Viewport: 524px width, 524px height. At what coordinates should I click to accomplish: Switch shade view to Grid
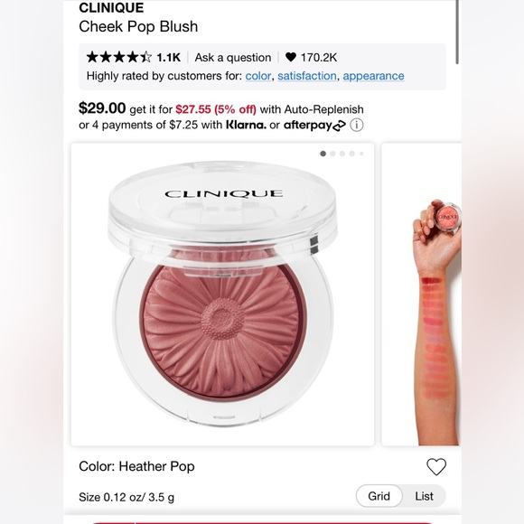pyautogui.click(x=379, y=496)
